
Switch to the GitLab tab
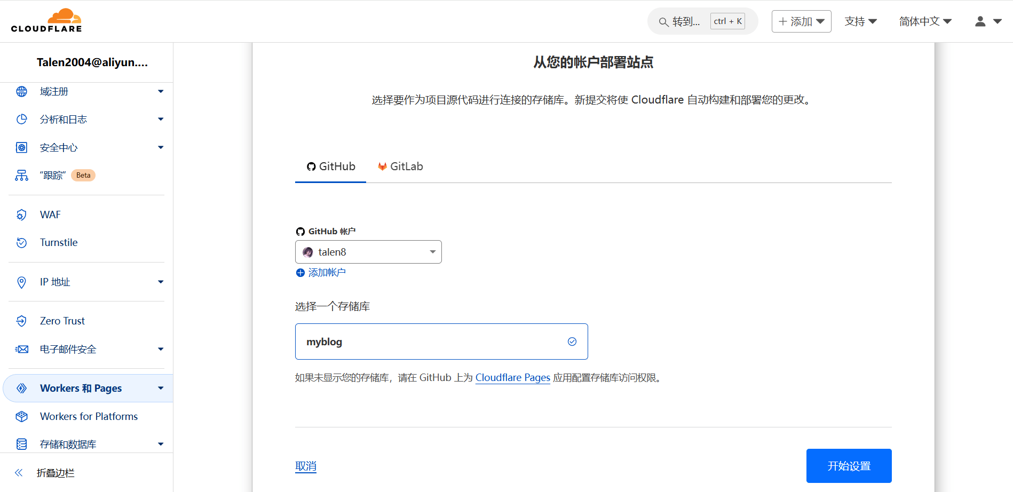(400, 166)
